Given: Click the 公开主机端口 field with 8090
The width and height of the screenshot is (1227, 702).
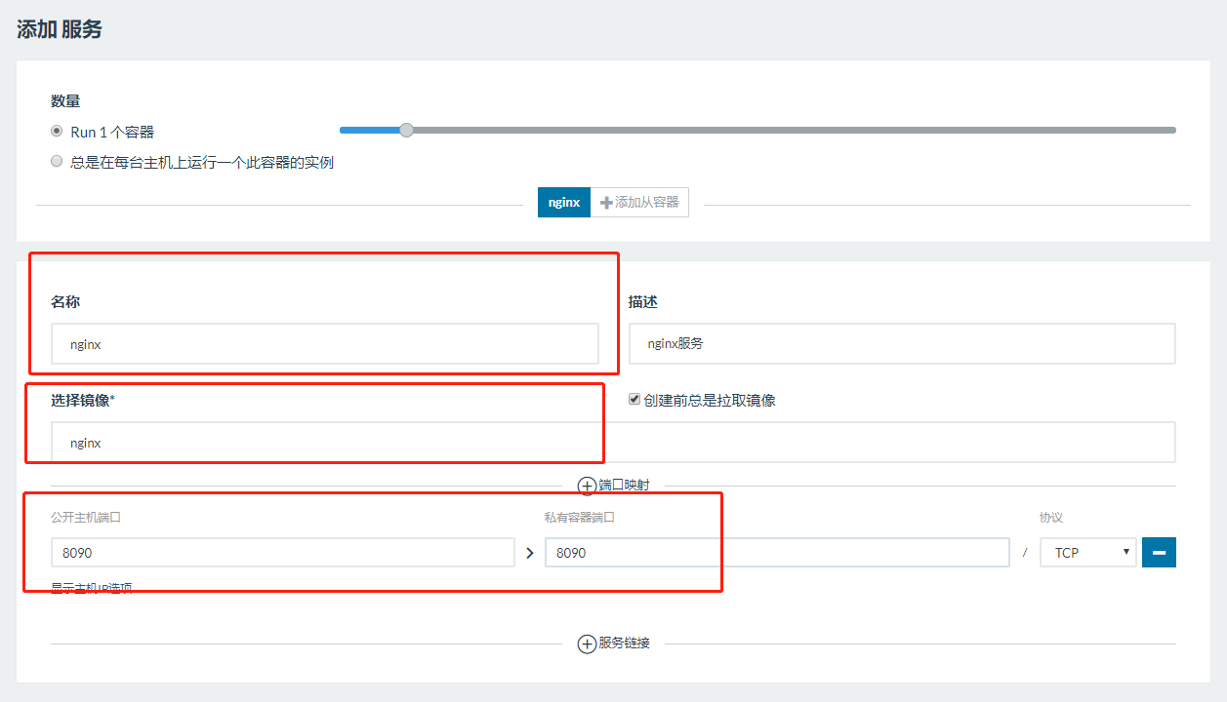Looking at the screenshot, I should (x=283, y=553).
